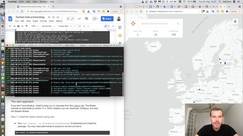Open the more toolbar options ellipsis
The width and height of the screenshot is (243, 136).
[88, 26]
